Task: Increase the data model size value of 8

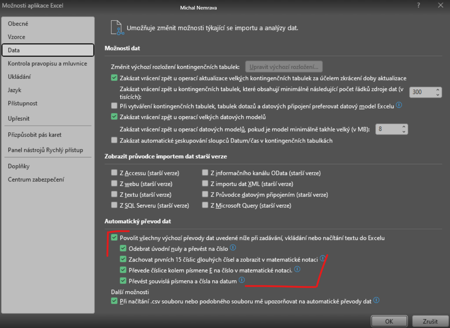Action: click(404, 127)
